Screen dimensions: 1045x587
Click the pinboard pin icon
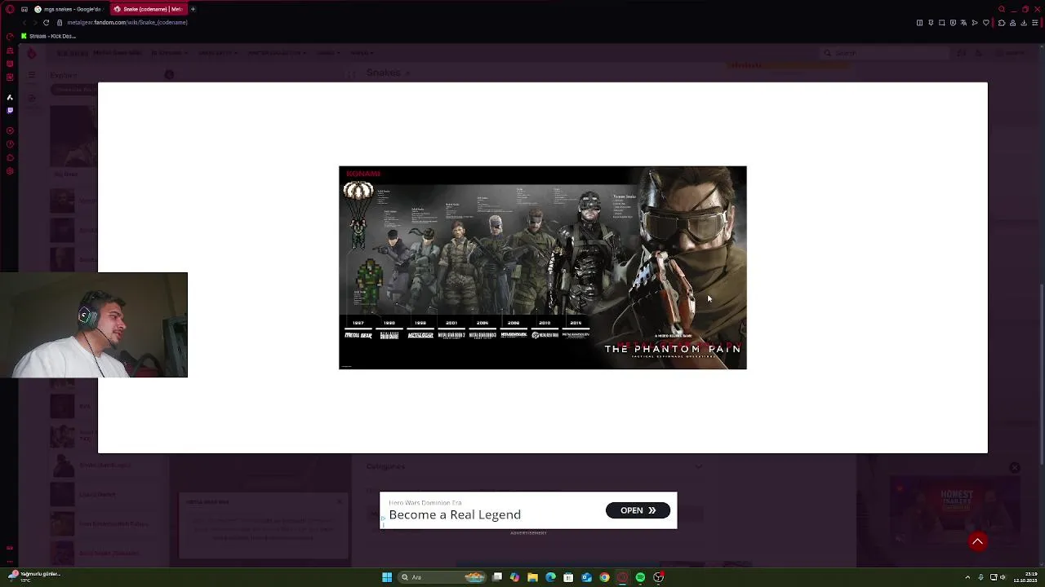click(x=931, y=23)
